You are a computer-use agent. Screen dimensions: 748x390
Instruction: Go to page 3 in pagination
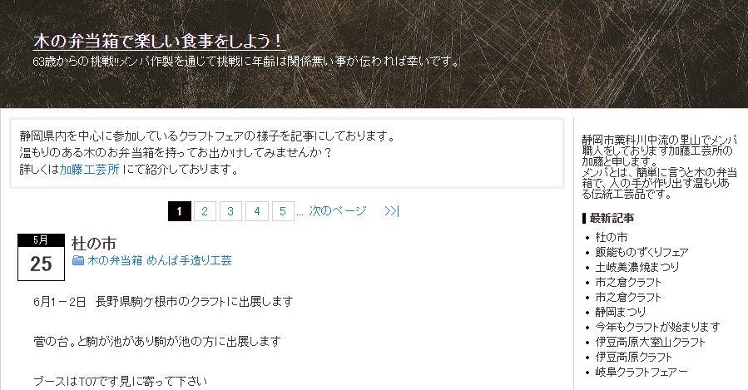click(x=230, y=211)
